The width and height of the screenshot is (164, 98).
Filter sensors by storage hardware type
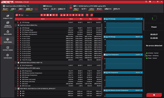click(51, 15)
